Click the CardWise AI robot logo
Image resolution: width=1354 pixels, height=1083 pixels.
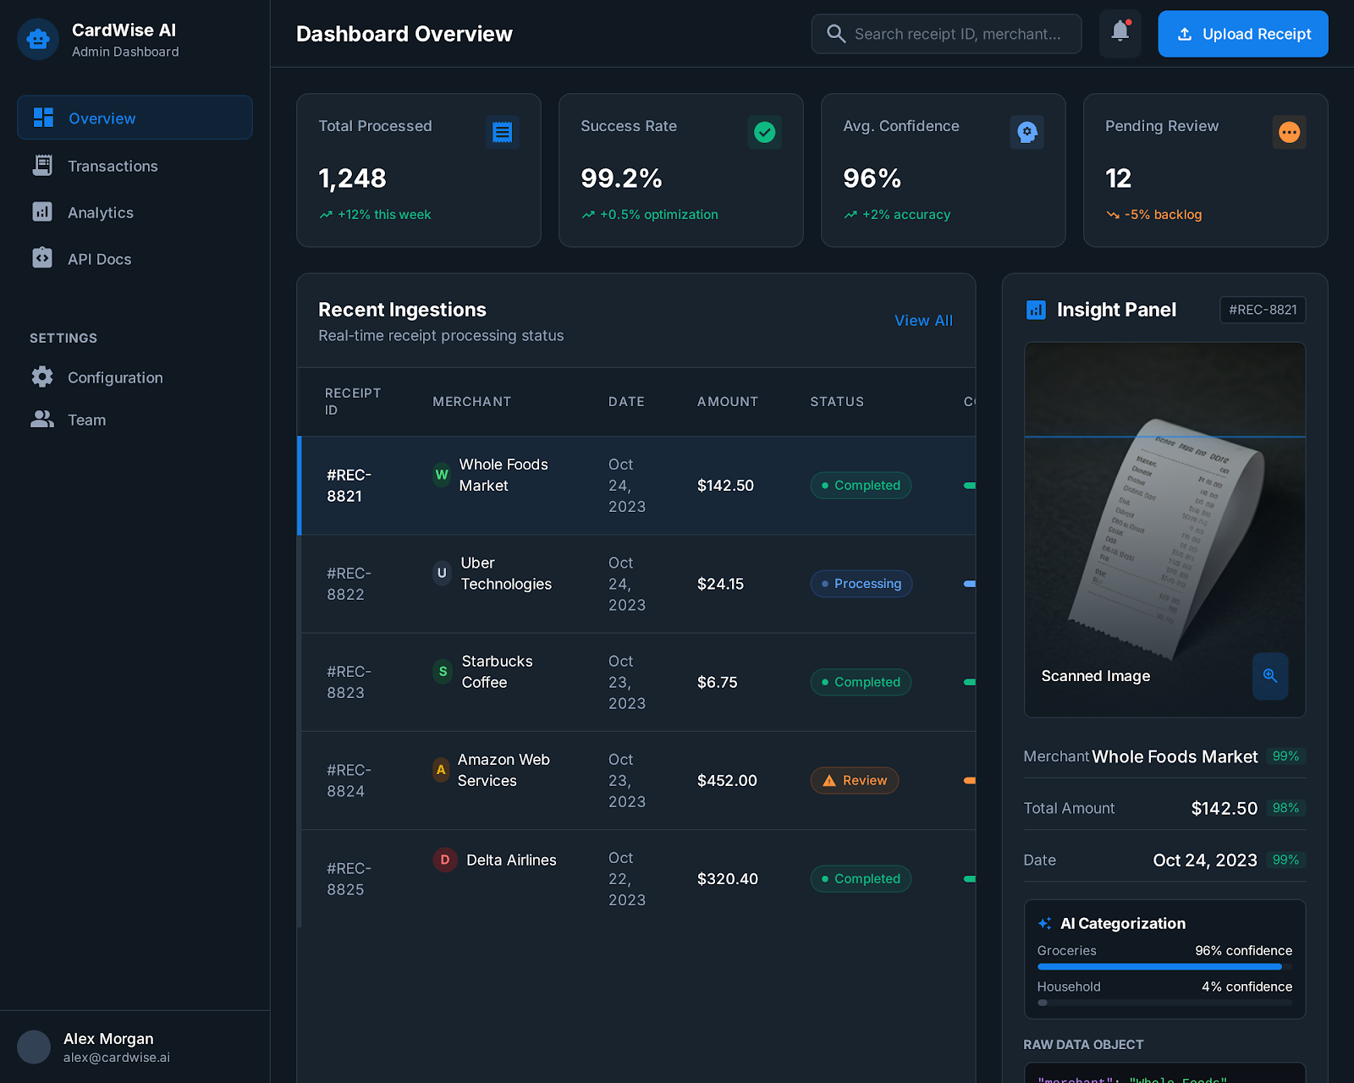coord(38,39)
